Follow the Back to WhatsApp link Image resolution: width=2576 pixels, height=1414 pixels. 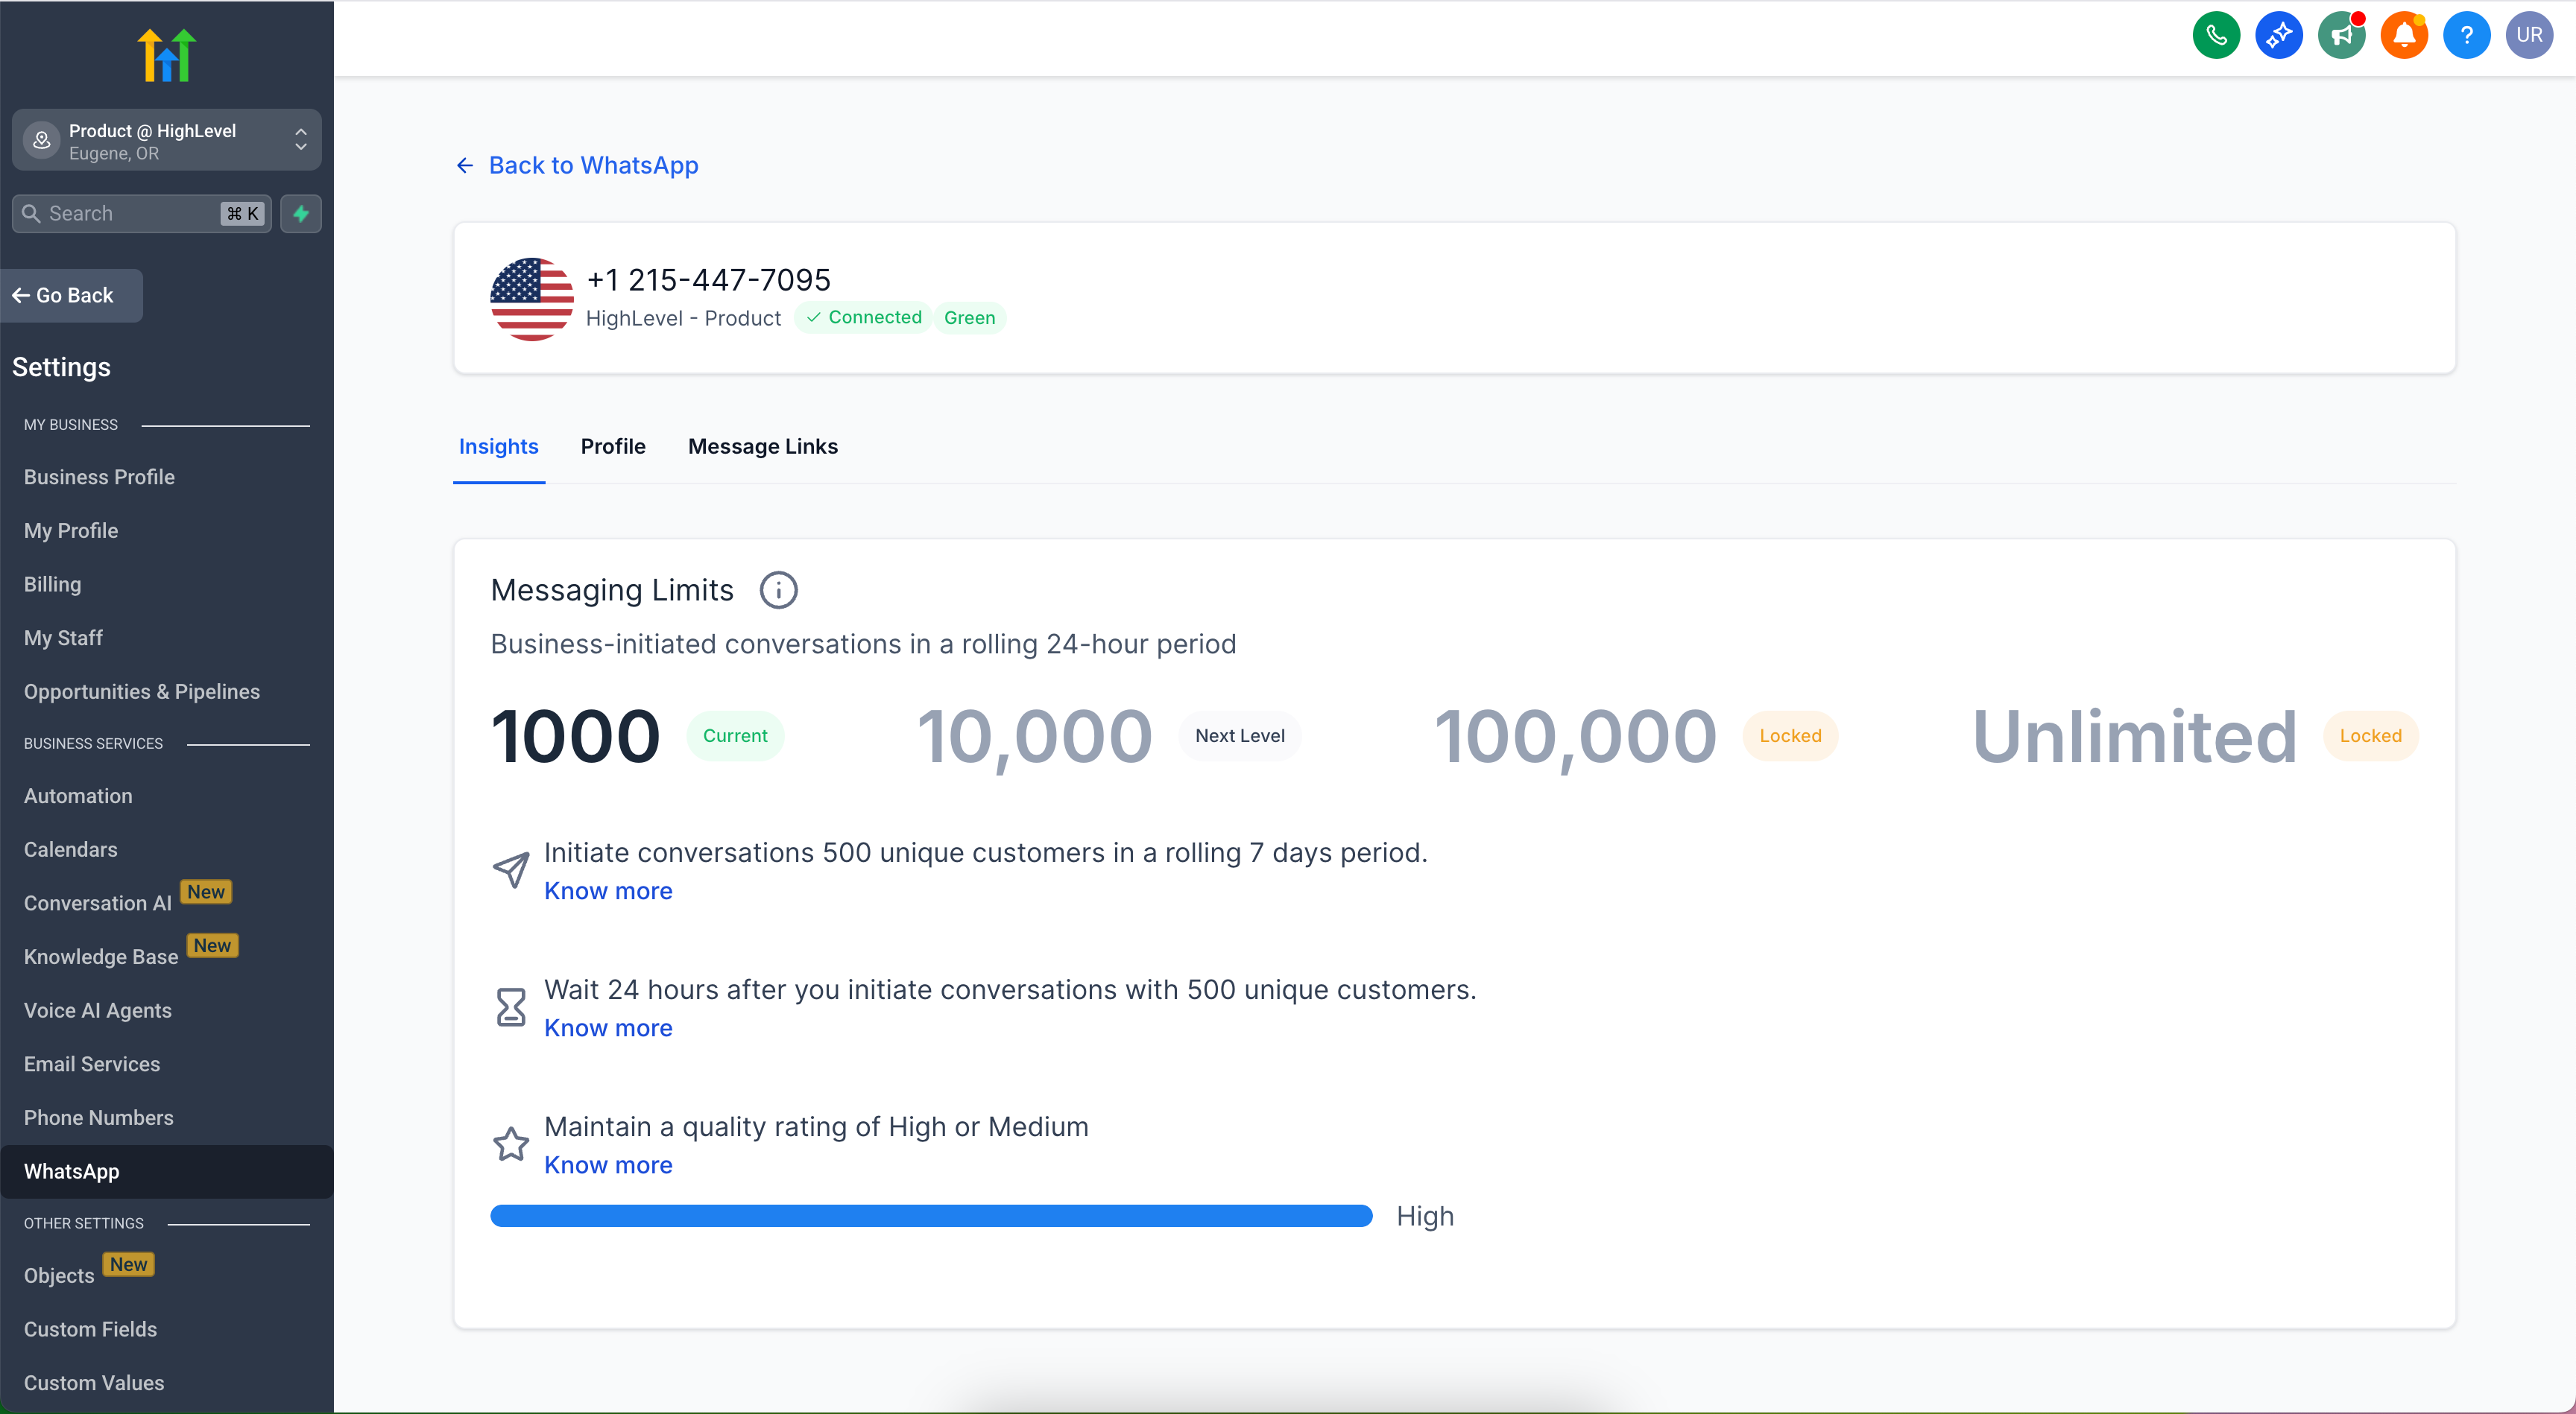click(593, 165)
